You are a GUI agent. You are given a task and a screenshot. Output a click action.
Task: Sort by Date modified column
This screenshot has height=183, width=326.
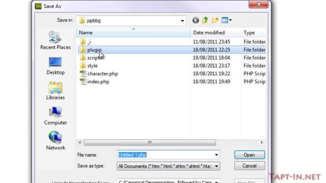pos(215,33)
